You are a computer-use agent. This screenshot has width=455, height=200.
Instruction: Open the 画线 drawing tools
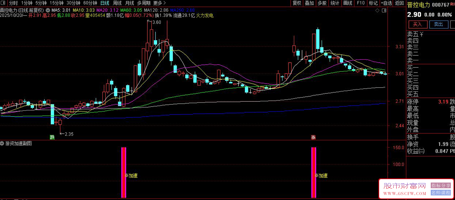[348, 3]
